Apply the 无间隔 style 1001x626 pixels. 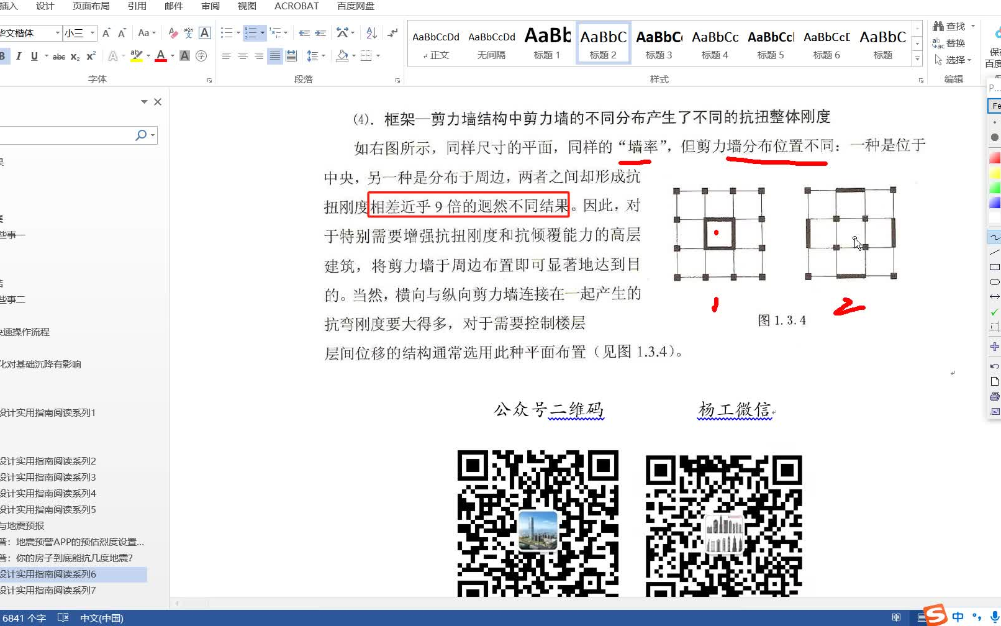tap(491, 43)
